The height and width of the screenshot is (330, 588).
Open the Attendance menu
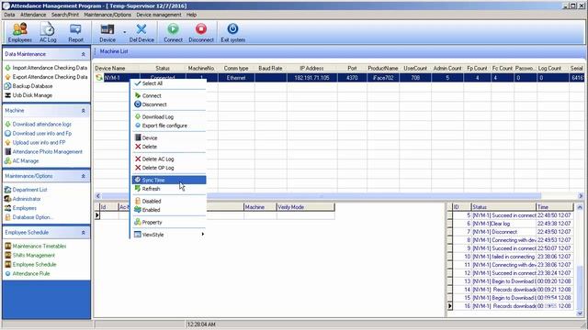[x=33, y=15]
